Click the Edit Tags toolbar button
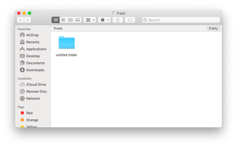The width and height of the screenshot is (237, 147). pos(130,20)
